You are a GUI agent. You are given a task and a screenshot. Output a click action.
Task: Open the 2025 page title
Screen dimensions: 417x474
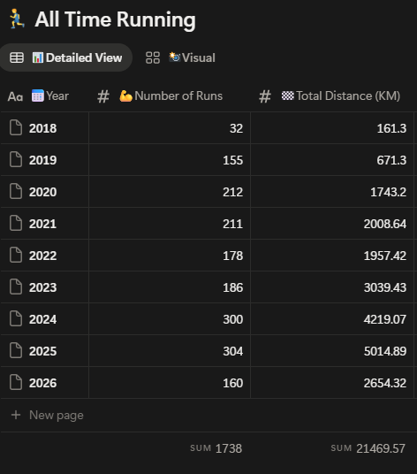43,351
